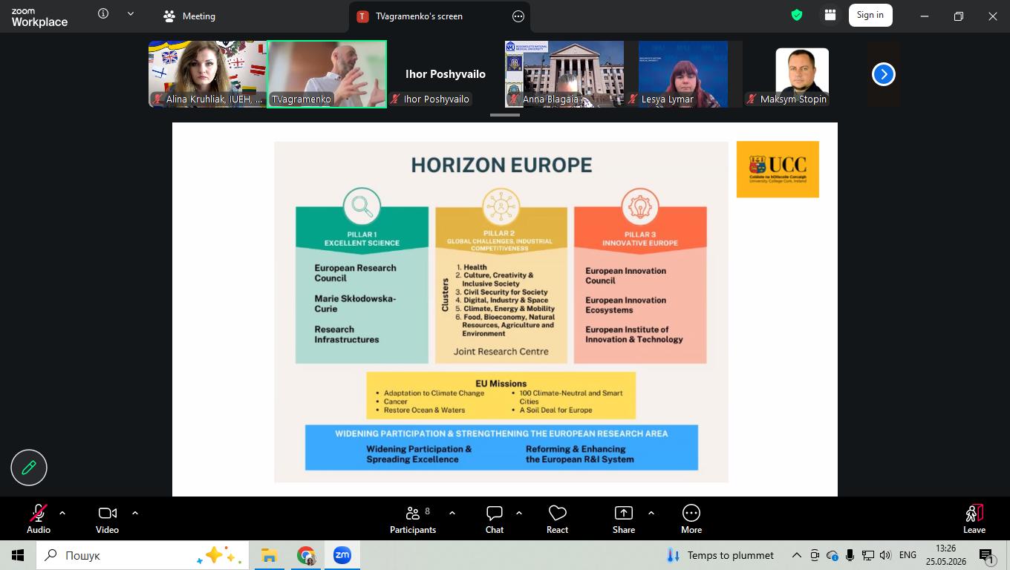Open the green annotate pencil tool
1010x570 pixels.
coord(29,468)
